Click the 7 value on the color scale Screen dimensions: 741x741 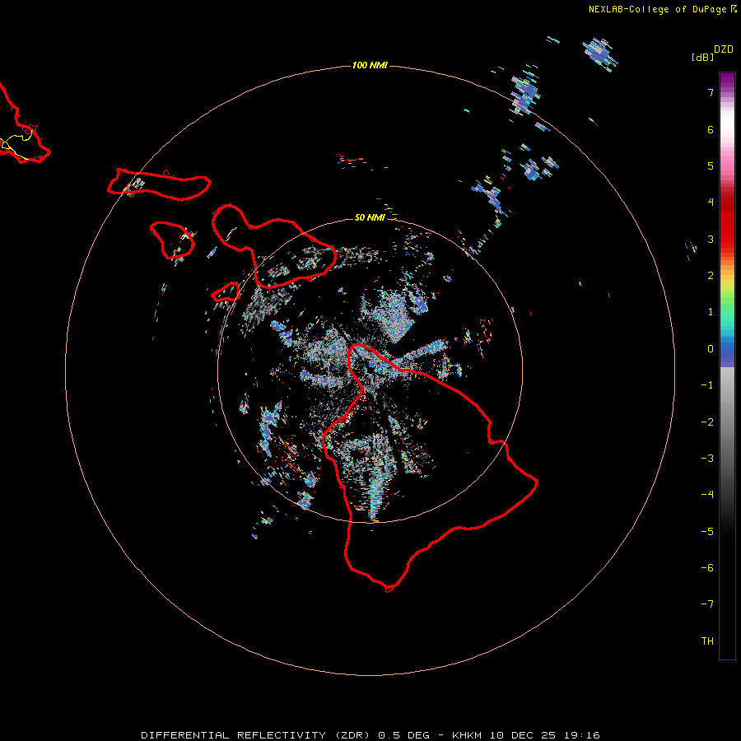[711, 93]
